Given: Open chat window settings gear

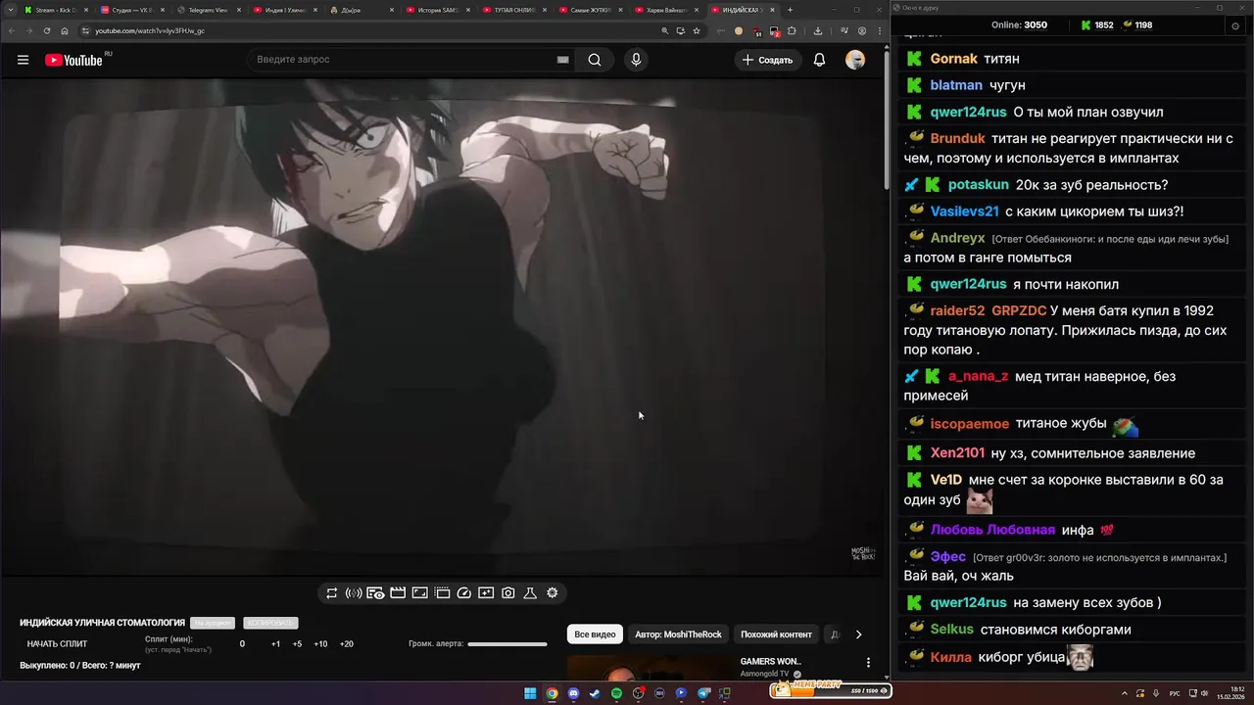Looking at the screenshot, I should pos(1234,26).
